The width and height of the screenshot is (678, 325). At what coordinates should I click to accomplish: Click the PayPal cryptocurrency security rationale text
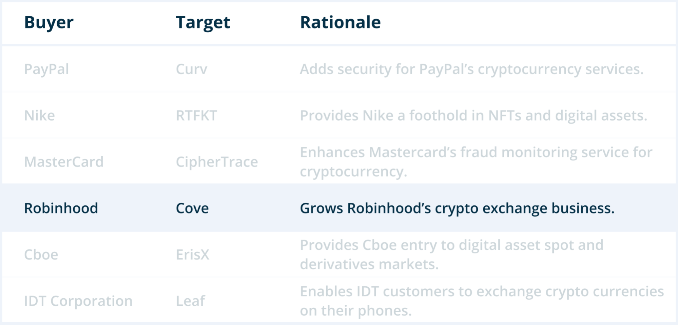click(x=471, y=69)
